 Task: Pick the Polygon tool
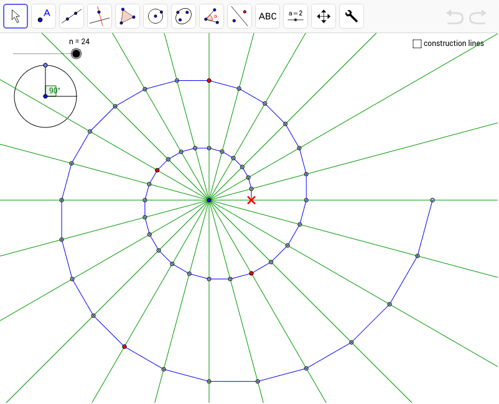(128, 16)
